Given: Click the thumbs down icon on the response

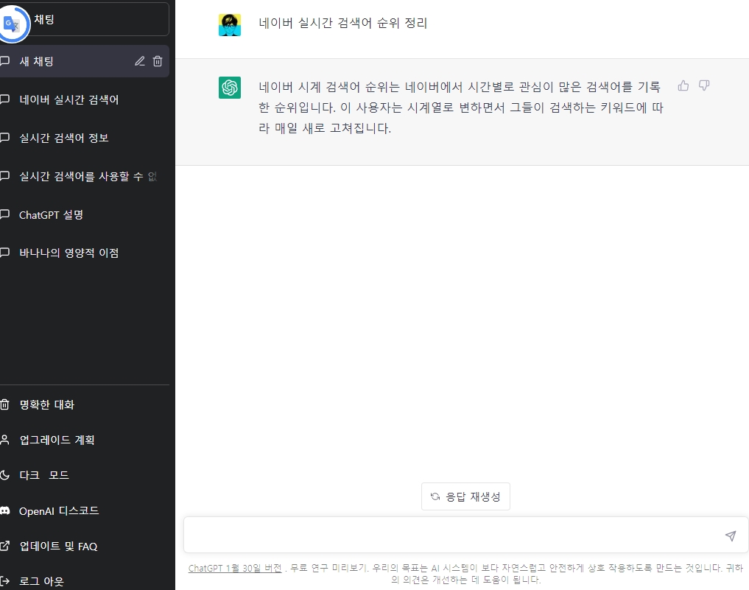Looking at the screenshot, I should tap(704, 86).
